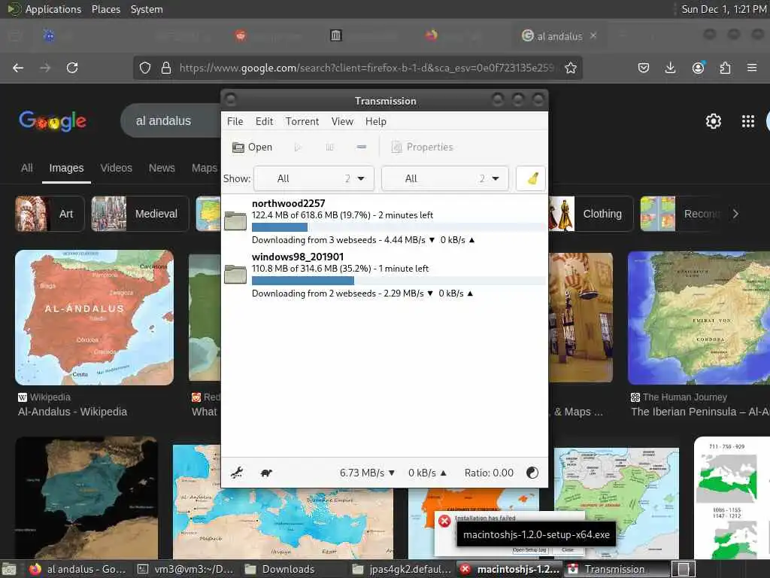This screenshot has width=770, height=578.
Task: Open a torrent file with Open button
Action: pos(252,147)
